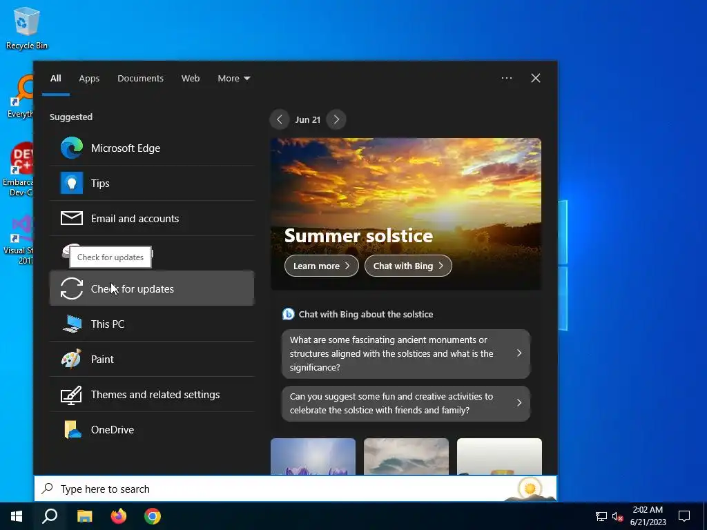The width and height of the screenshot is (707, 530).
Task: Select the All tab
Action: (56, 79)
